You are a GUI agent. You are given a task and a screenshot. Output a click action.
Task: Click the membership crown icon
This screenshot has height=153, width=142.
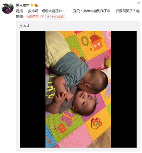point(36,5)
